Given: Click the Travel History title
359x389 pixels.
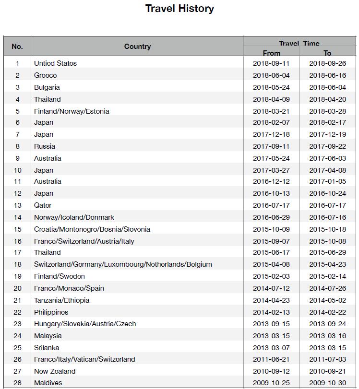Looking at the screenshot, I should 179,9.
